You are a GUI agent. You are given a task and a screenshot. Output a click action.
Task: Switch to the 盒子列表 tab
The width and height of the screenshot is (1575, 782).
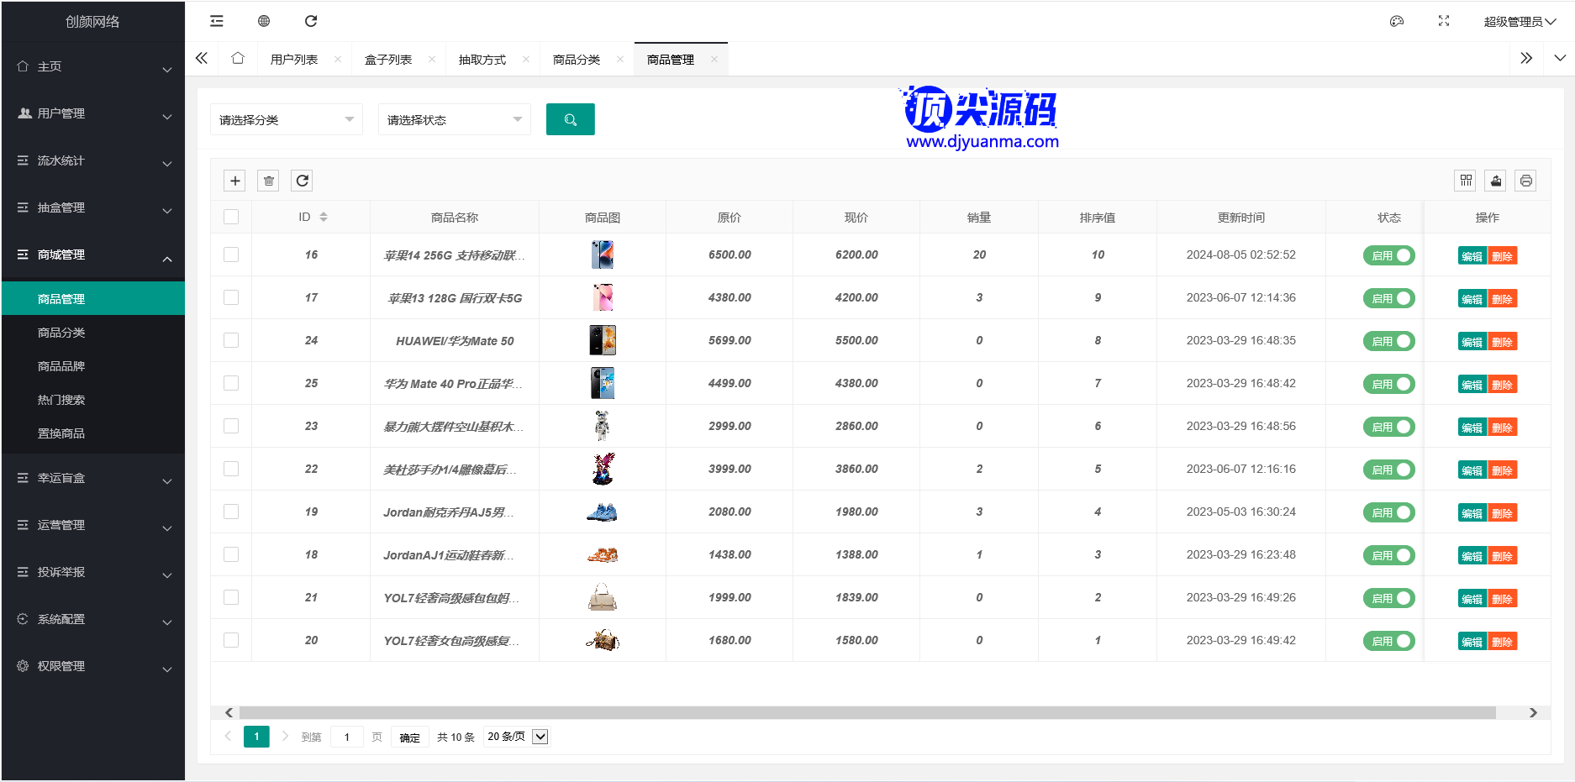coord(388,60)
